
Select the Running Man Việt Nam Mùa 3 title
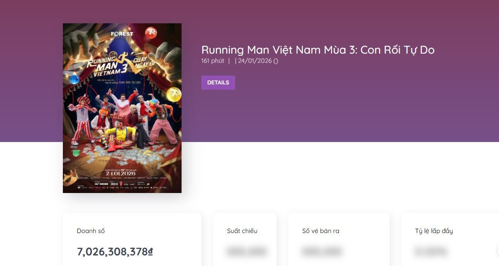pos(318,50)
